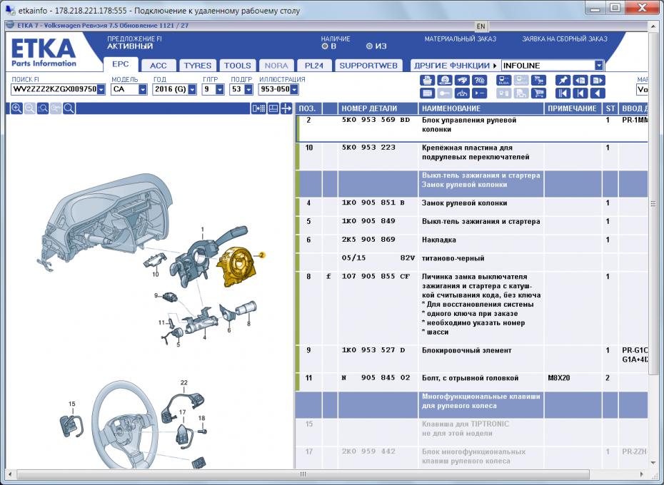
Task: Click the EN language button
Action: [x=481, y=26]
